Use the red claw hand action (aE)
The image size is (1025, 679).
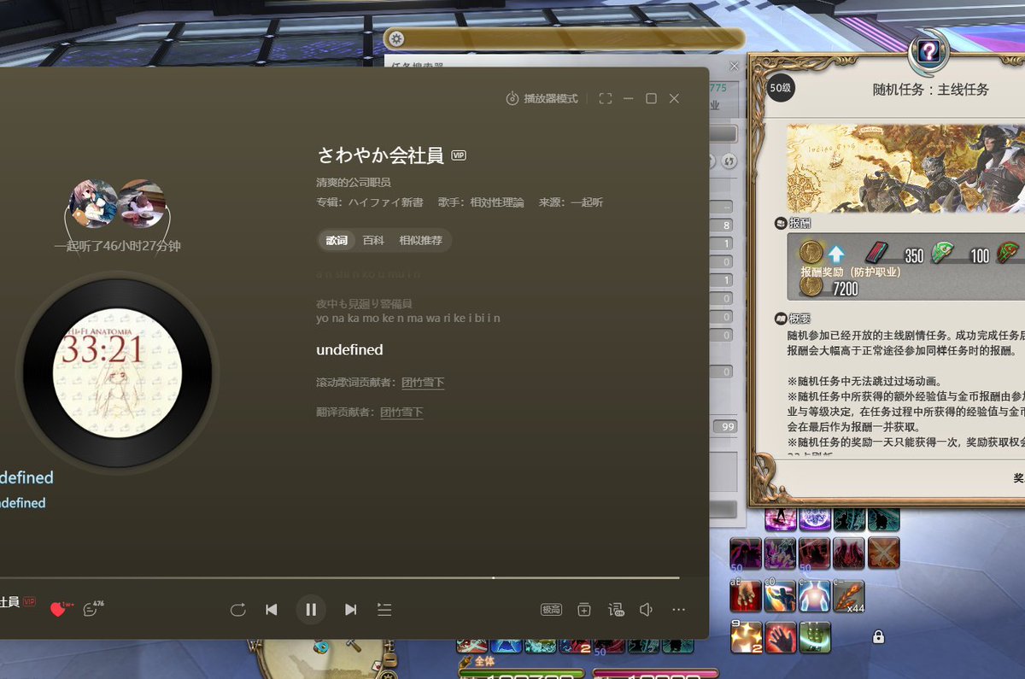click(746, 596)
